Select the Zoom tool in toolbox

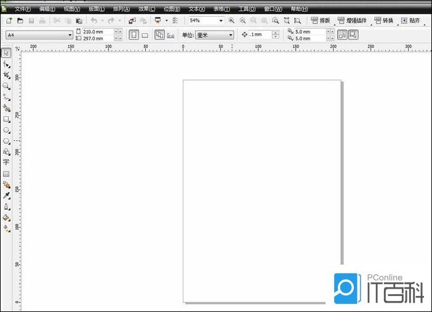point(6,86)
